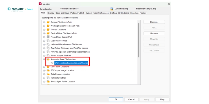Confirm with the OK button
209x104 pixels.
click(x=116, y=99)
